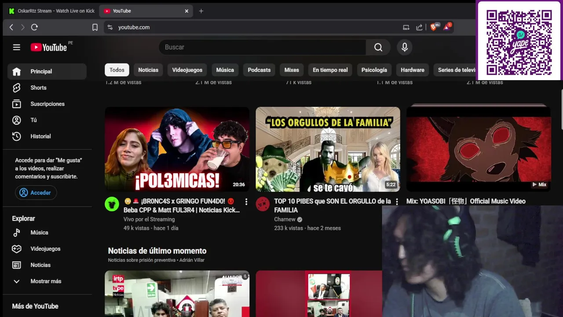The height and width of the screenshot is (317, 563).
Task: Filter by En tiempo real chip
Action: (x=330, y=70)
